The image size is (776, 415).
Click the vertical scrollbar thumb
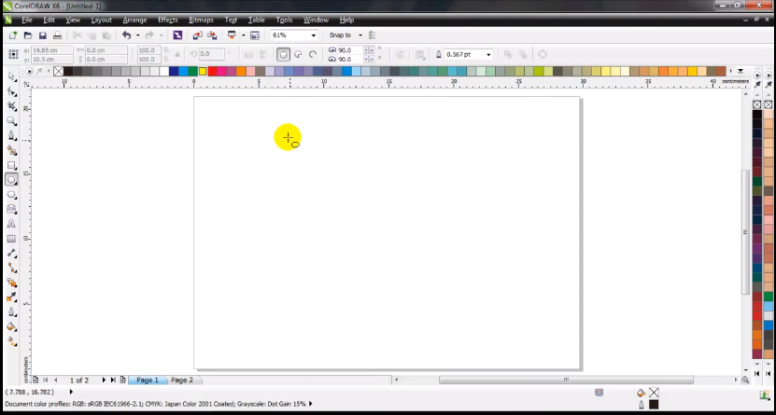tap(746, 232)
